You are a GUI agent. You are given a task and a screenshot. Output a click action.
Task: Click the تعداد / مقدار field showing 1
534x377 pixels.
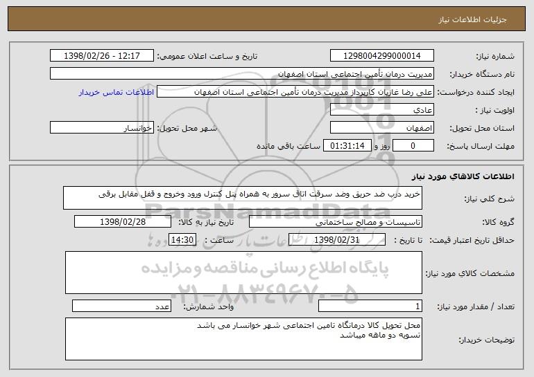click(370, 306)
